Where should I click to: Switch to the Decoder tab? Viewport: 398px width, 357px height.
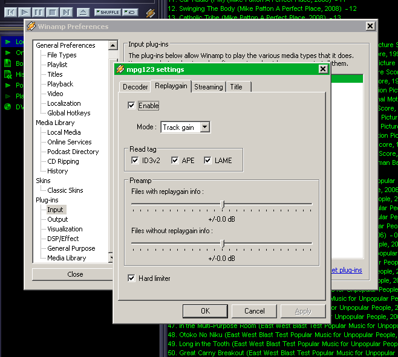[x=135, y=87]
